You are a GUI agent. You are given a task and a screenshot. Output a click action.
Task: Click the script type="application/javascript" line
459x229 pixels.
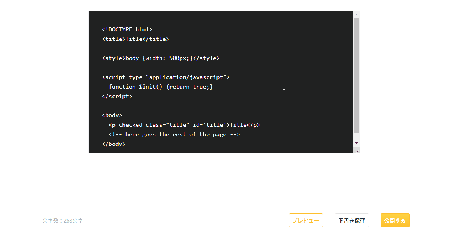tap(166, 77)
